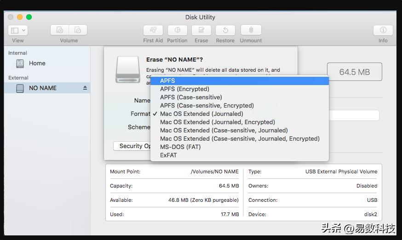This screenshot has height=240, width=402.
Task: Select ExFAT from the format list
Action: pyautogui.click(x=168, y=155)
